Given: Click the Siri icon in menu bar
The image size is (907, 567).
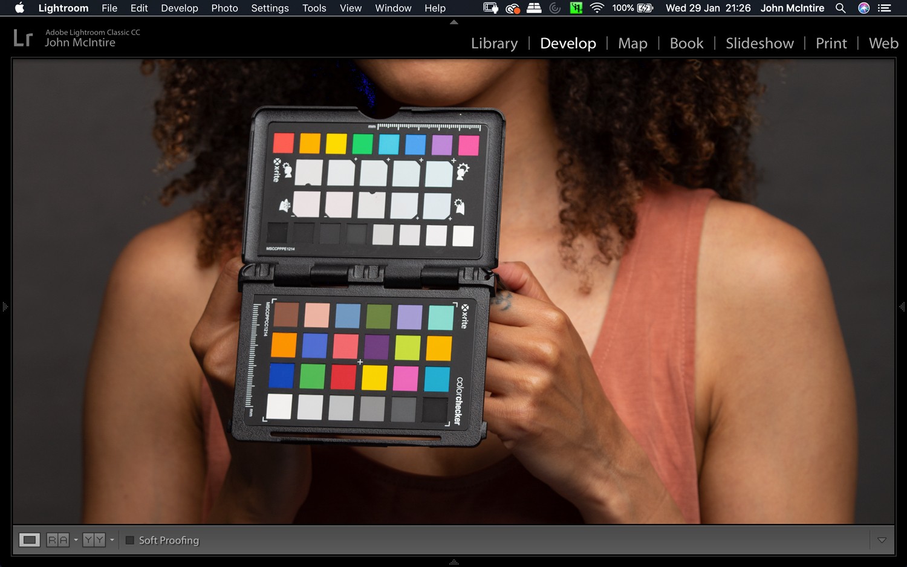Looking at the screenshot, I should point(864,8).
